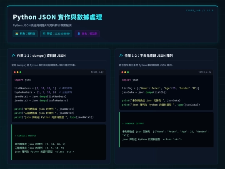
Task: Select the 科系 department badge text
Action: 27,34
